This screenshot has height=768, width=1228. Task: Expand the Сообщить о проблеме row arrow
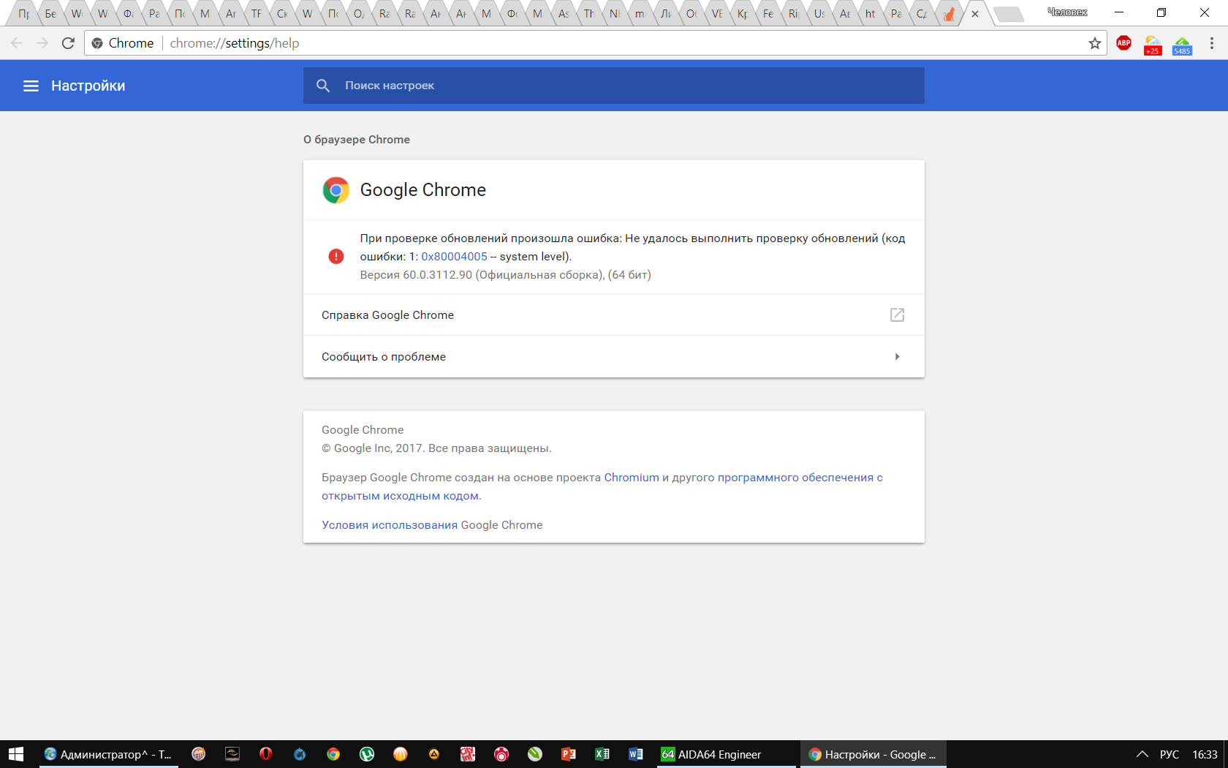pyautogui.click(x=897, y=357)
